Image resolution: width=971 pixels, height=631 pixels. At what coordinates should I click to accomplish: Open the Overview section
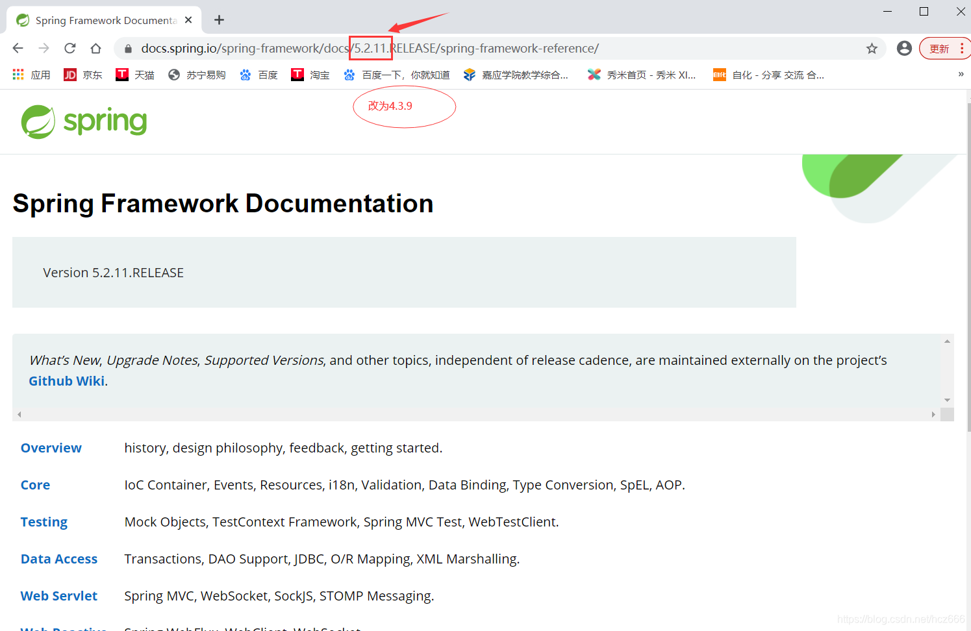[51, 448]
